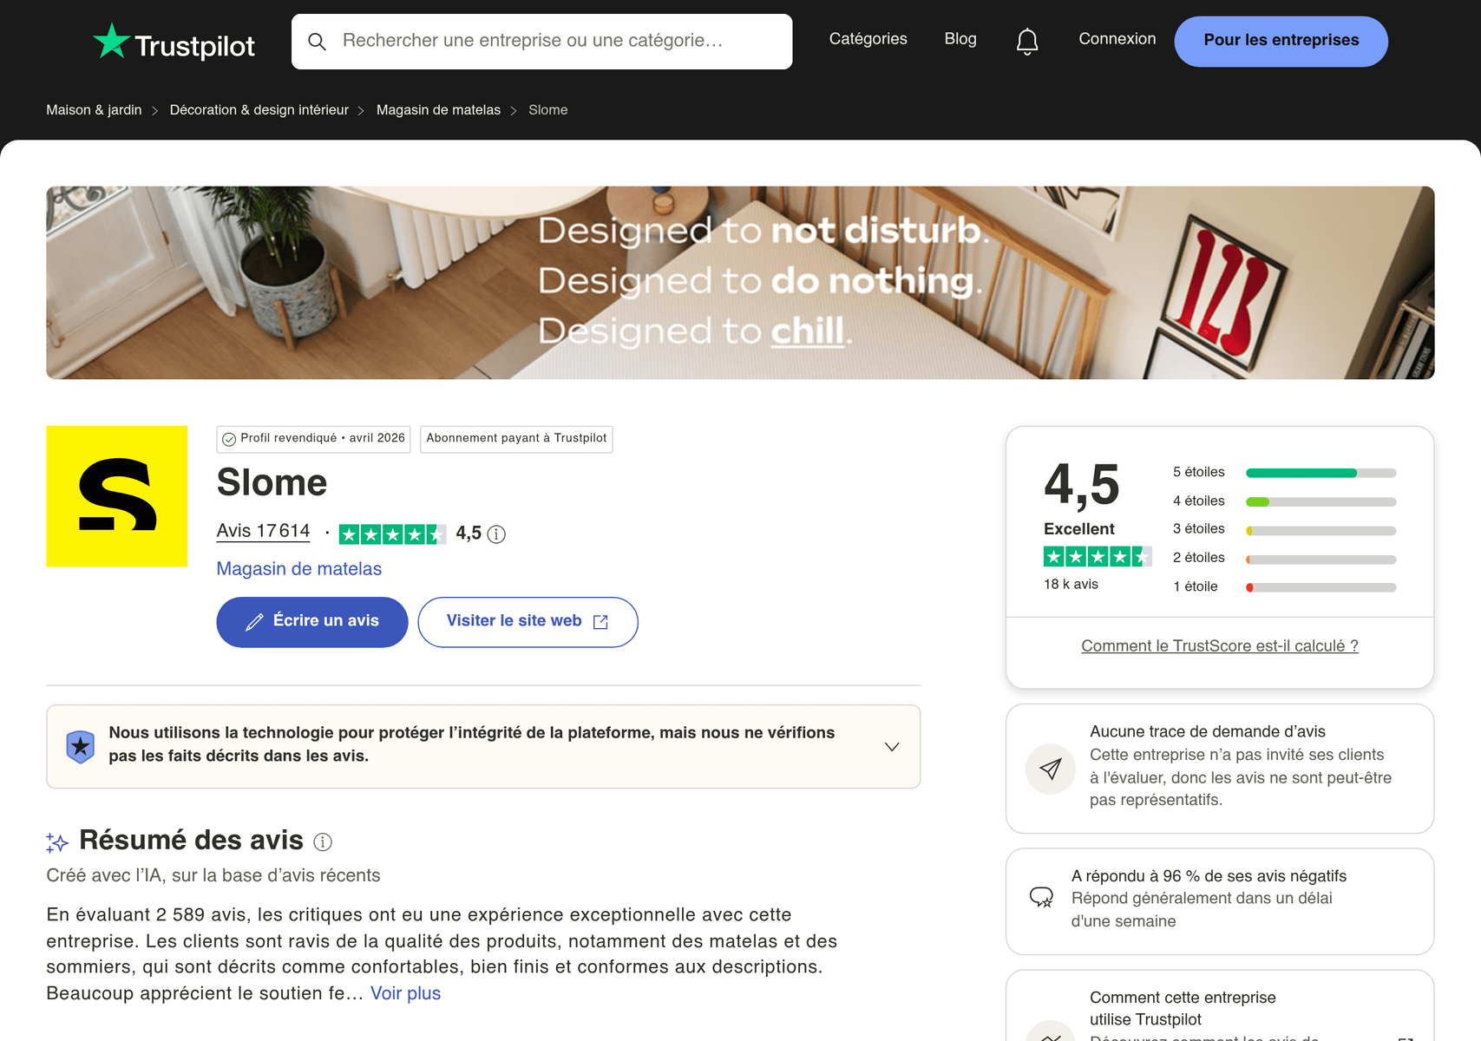Click the search magnifier icon
This screenshot has width=1481, height=1041.
point(318,42)
